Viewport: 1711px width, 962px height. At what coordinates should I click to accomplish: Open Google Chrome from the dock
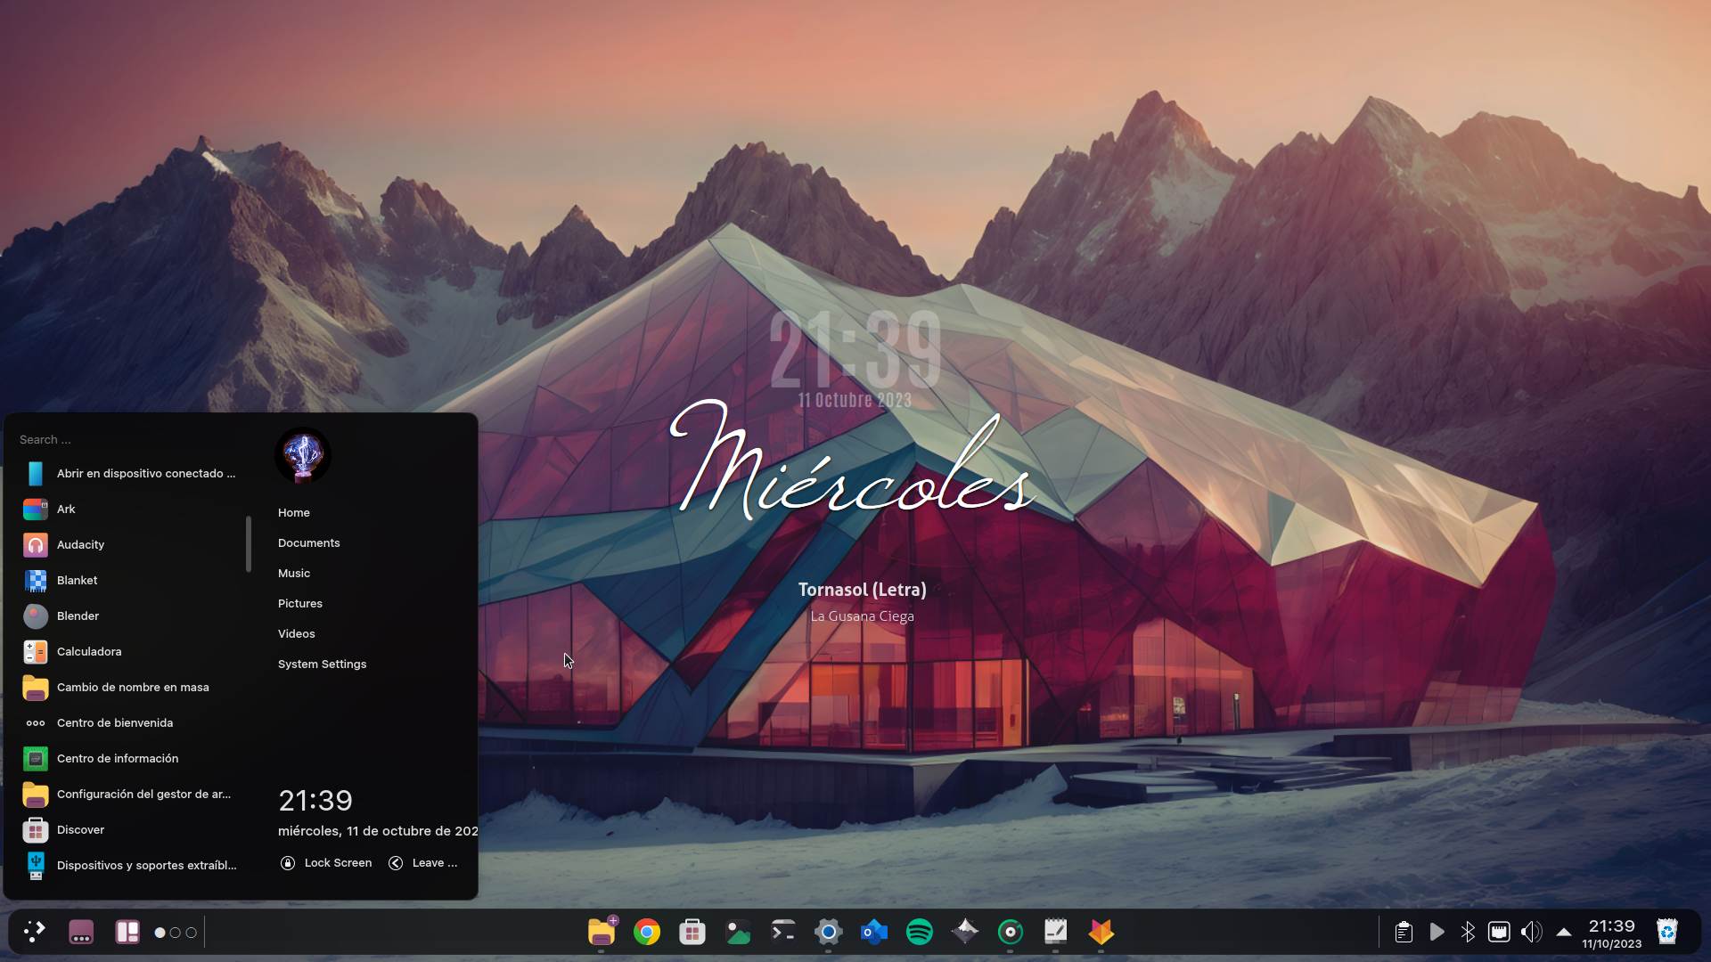pyautogui.click(x=647, y=932)
